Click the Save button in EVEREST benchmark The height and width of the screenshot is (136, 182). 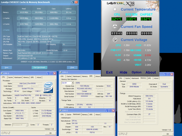(x=7, y=68)
